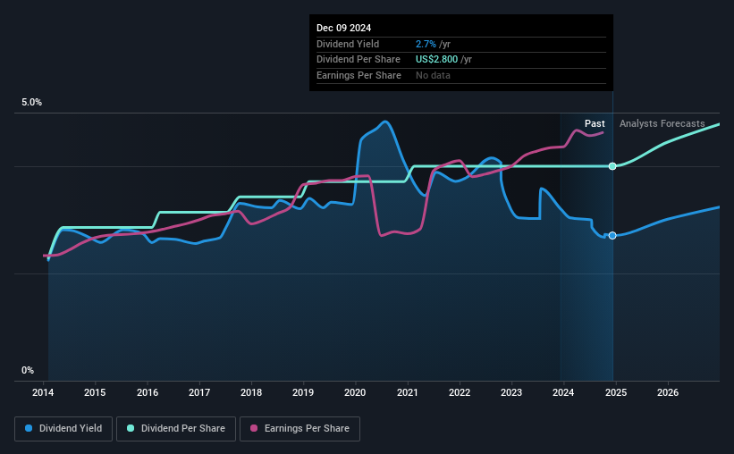Click the 2024 x-axis label
The image size is (734, 454).
[563, 392]
